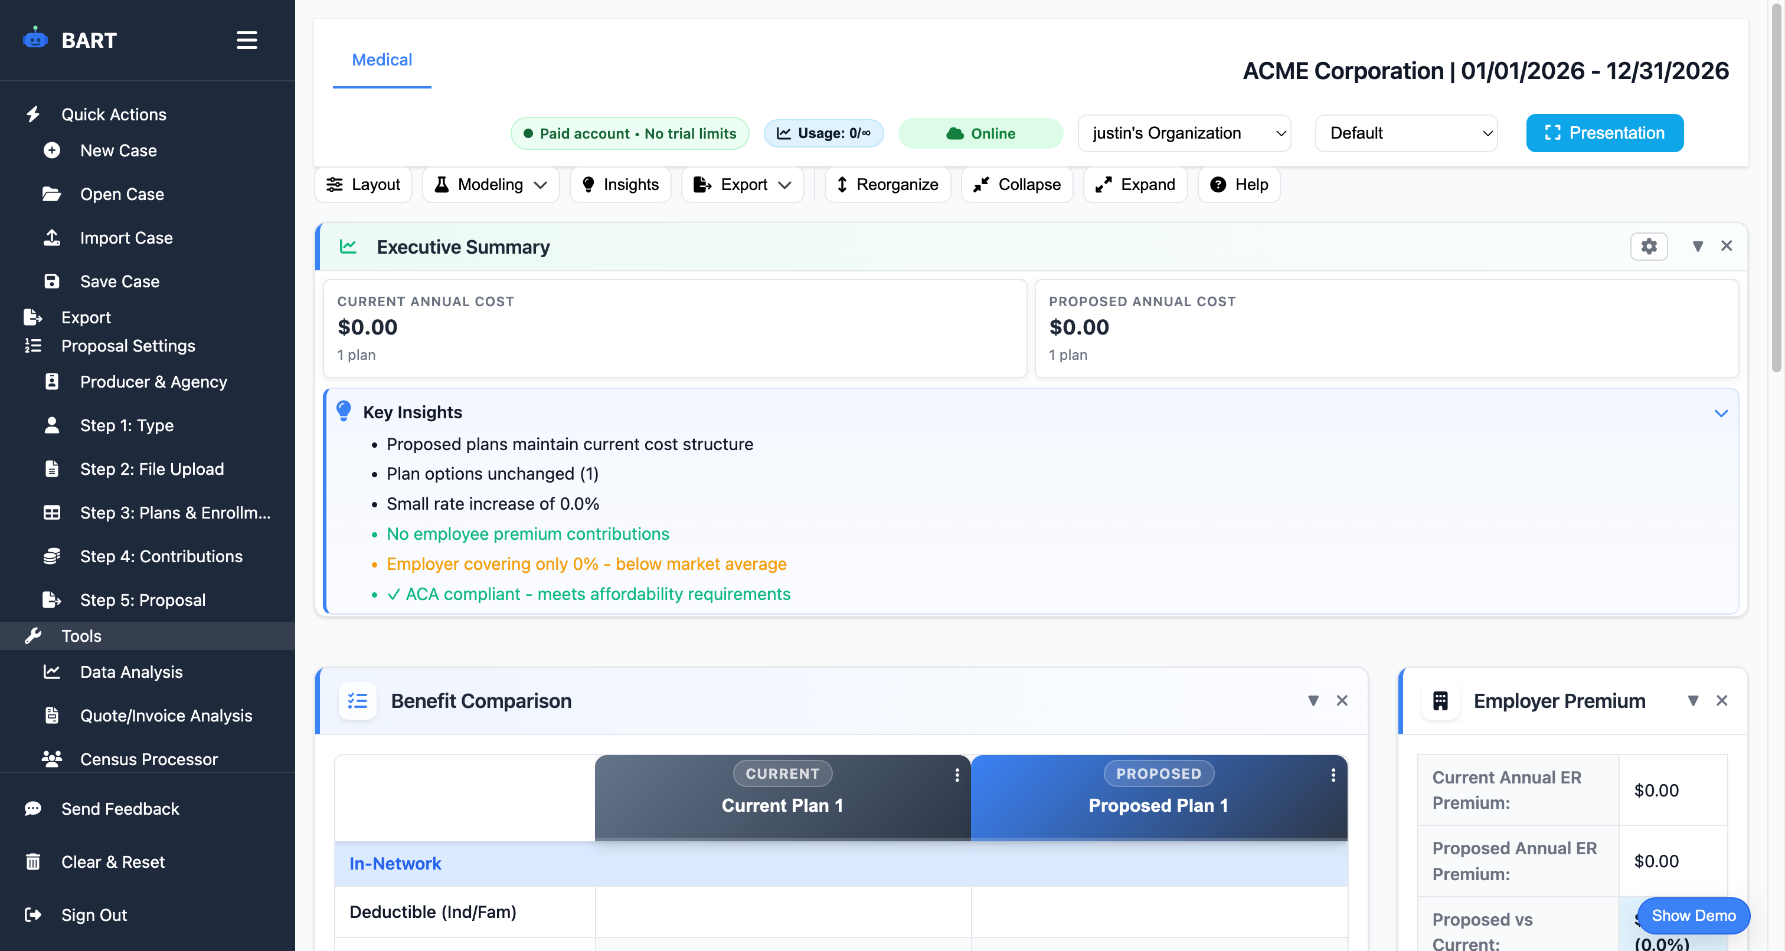Click the Show Demo button
This screenshot has width=1785, height=951.
(1692, 916)
